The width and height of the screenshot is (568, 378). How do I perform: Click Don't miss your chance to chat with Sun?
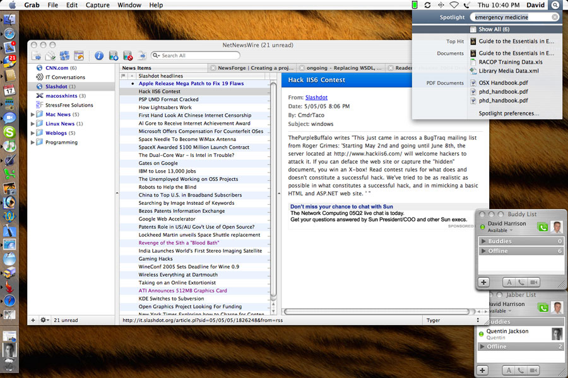pos(341,207)
